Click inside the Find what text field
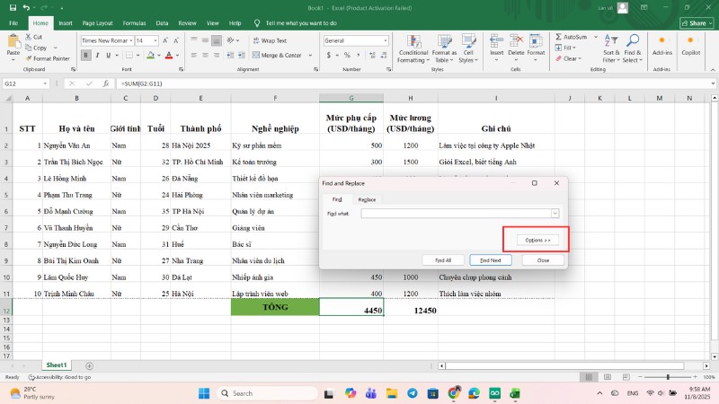719x404 pixels. tap(455, 213)
